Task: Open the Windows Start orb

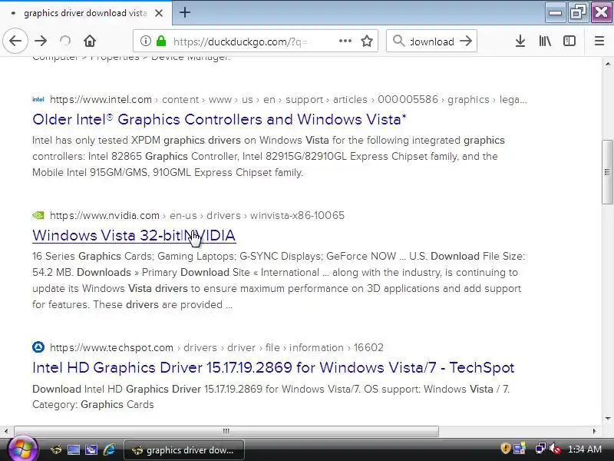Action: click(22, 449)
